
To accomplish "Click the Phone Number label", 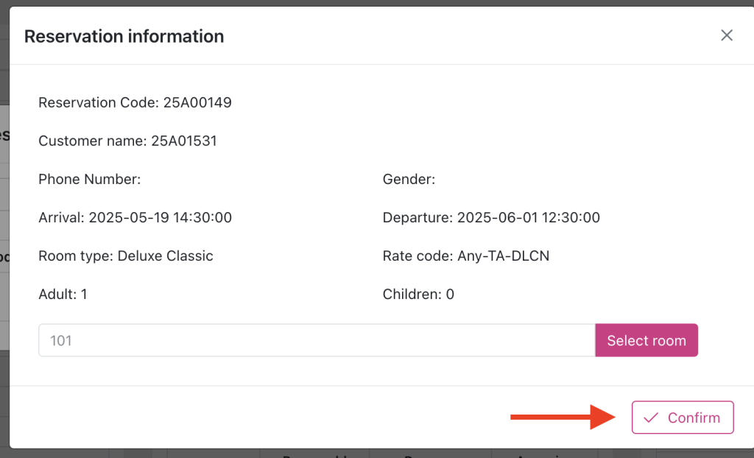I will click(89, 179).
